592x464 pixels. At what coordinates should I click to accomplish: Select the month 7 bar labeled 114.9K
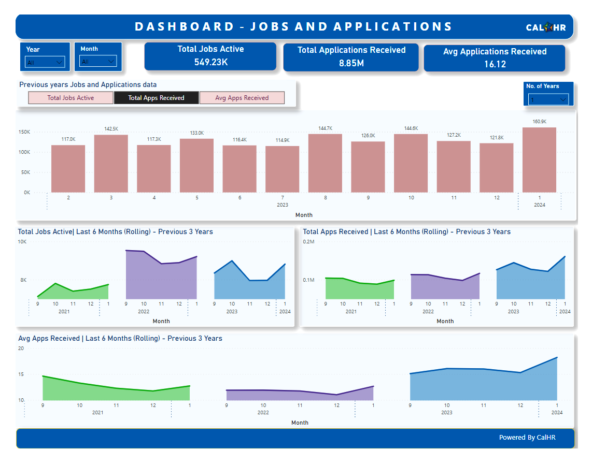point(282,170)
